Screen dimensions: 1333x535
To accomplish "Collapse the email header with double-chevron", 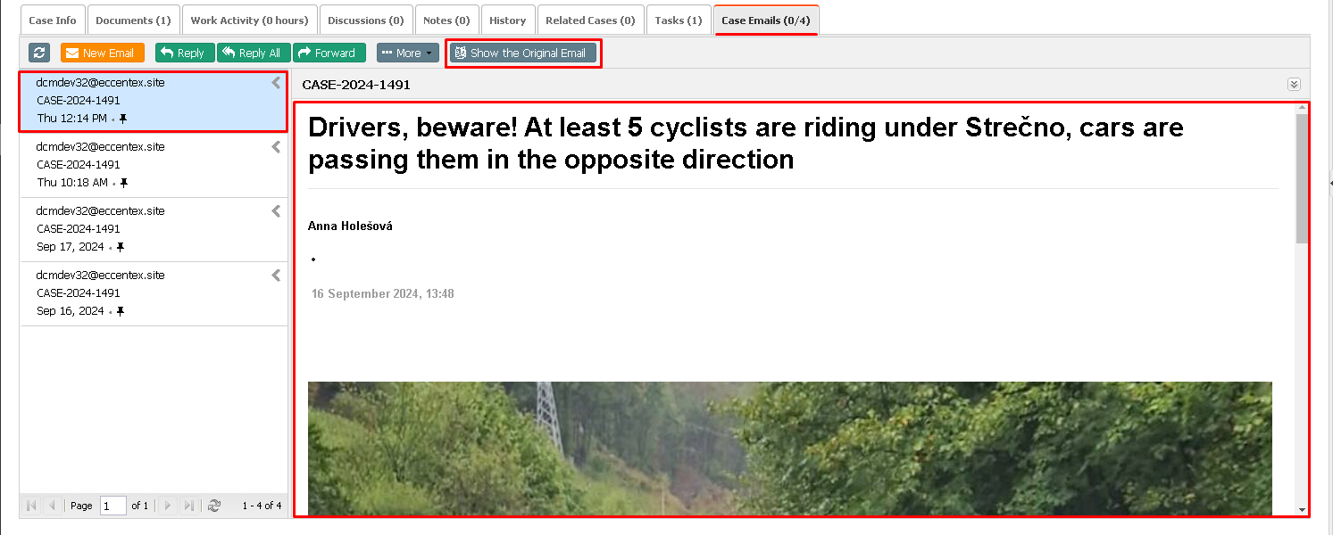I will [1294, 84].
